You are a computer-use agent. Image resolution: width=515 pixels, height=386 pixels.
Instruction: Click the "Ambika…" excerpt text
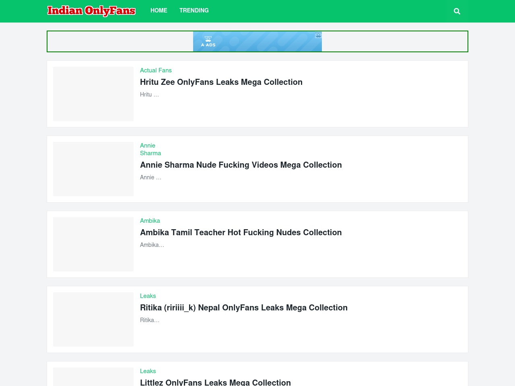(x=152, y=245)
